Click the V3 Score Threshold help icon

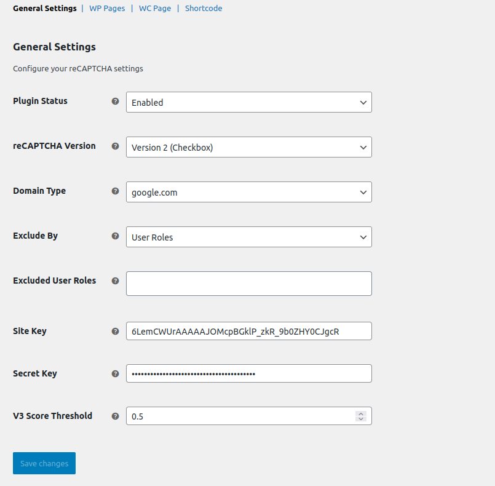point(115,416)
